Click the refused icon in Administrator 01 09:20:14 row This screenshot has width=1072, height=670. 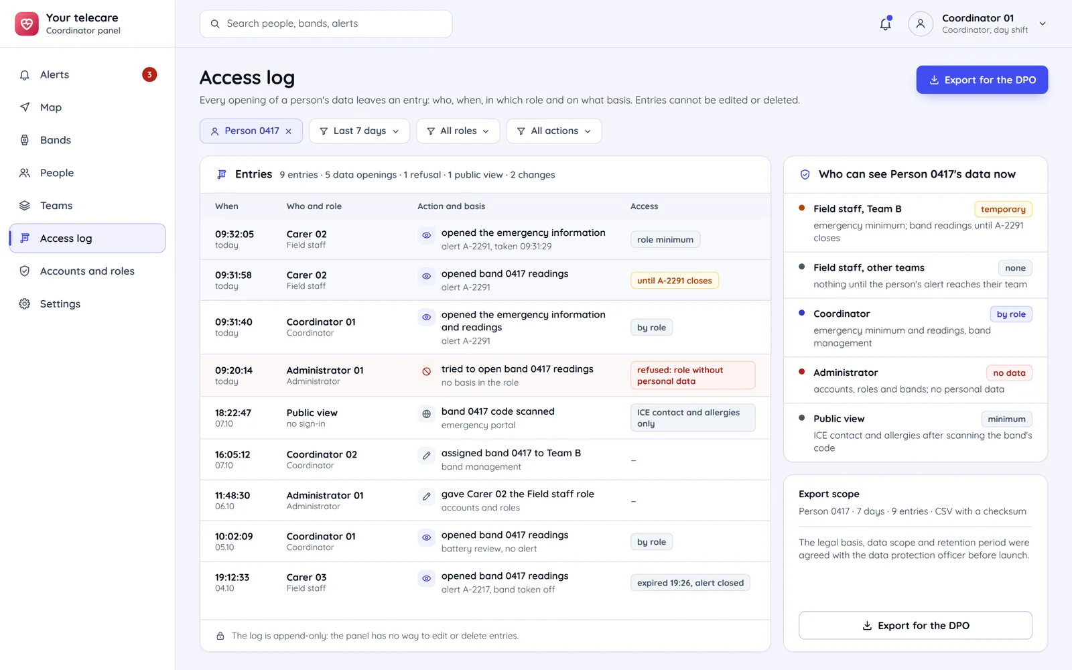click(426, 371)
